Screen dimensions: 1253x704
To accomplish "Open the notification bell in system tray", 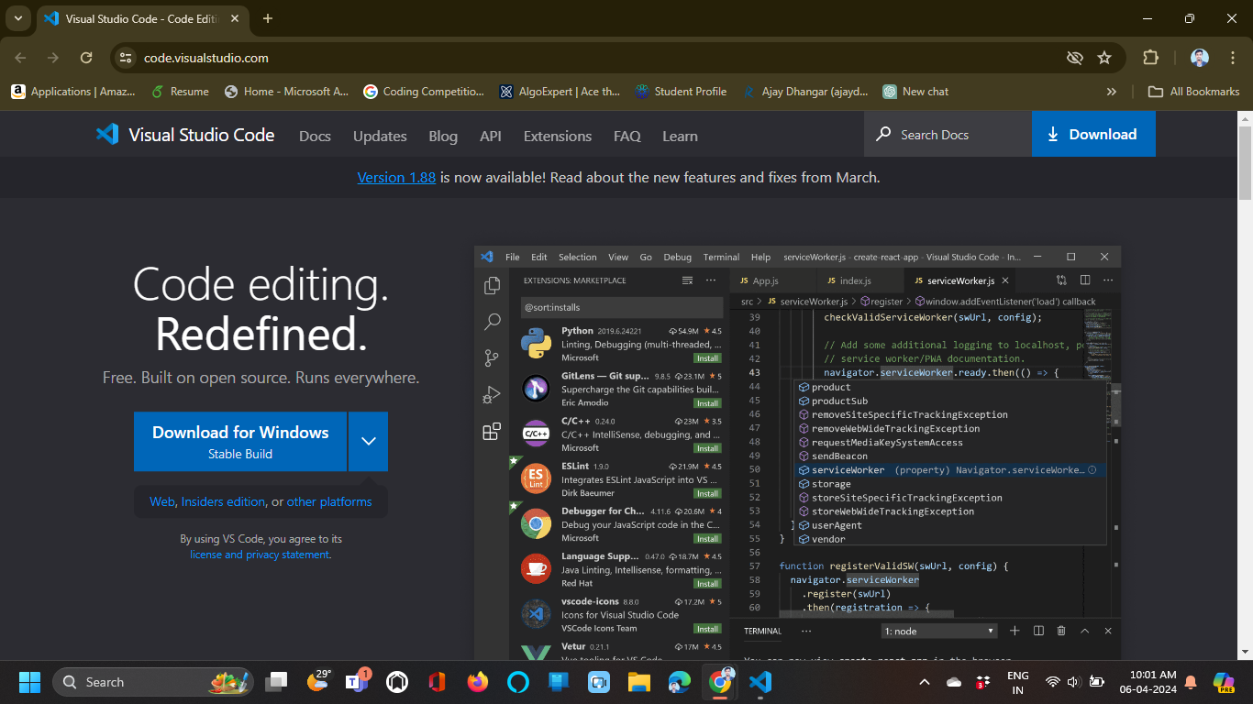I will [1191, 682].
